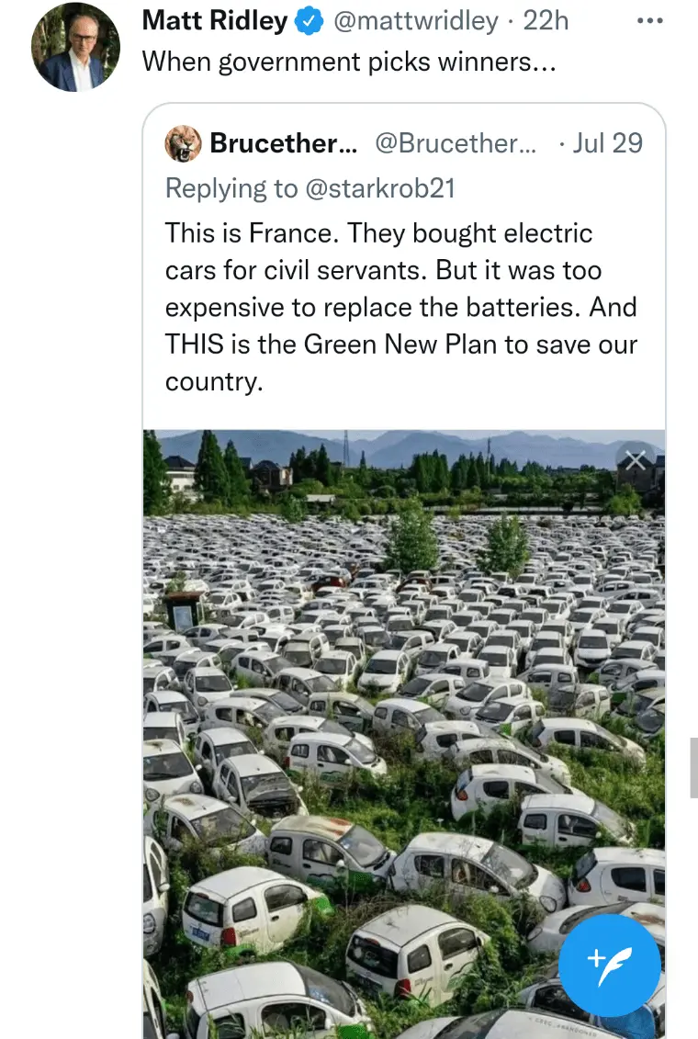Image resolution: width=698 pixels, height=1039 pixels.
Task: Visit the @mattwridley handle
Action: (416, 22)
